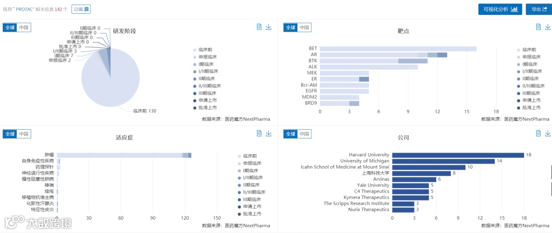This screenshot has height=233, width=552.
Task: Toggle 批准上市 legend in 适应症 chart
Action: click(250, 214)
